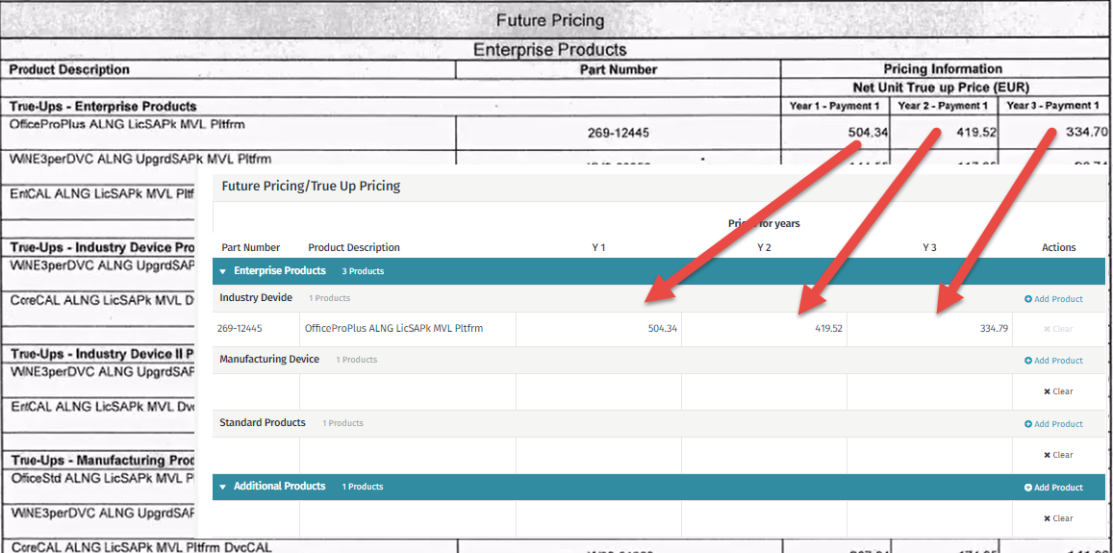
Task: Select the Y3 price field showing 334.79
Action: click(x=929, y=329)
